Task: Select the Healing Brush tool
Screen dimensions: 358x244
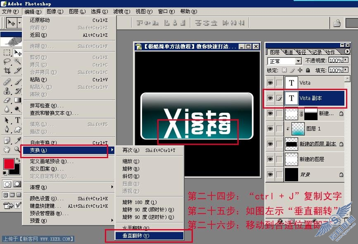Action: coord(7,82)
